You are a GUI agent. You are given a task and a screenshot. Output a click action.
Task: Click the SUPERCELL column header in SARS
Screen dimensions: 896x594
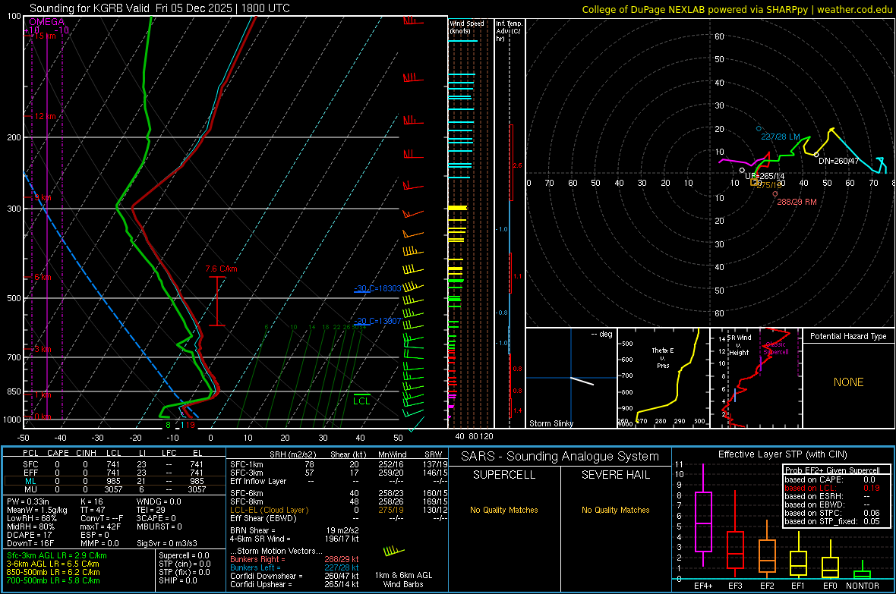tap(504, 475)
